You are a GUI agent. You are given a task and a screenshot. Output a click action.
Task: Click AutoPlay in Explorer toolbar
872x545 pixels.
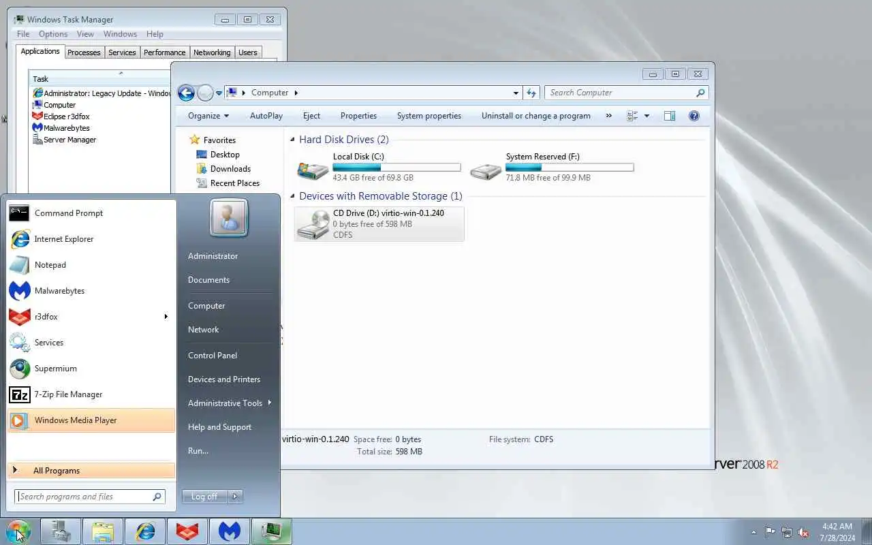point(266,116)
